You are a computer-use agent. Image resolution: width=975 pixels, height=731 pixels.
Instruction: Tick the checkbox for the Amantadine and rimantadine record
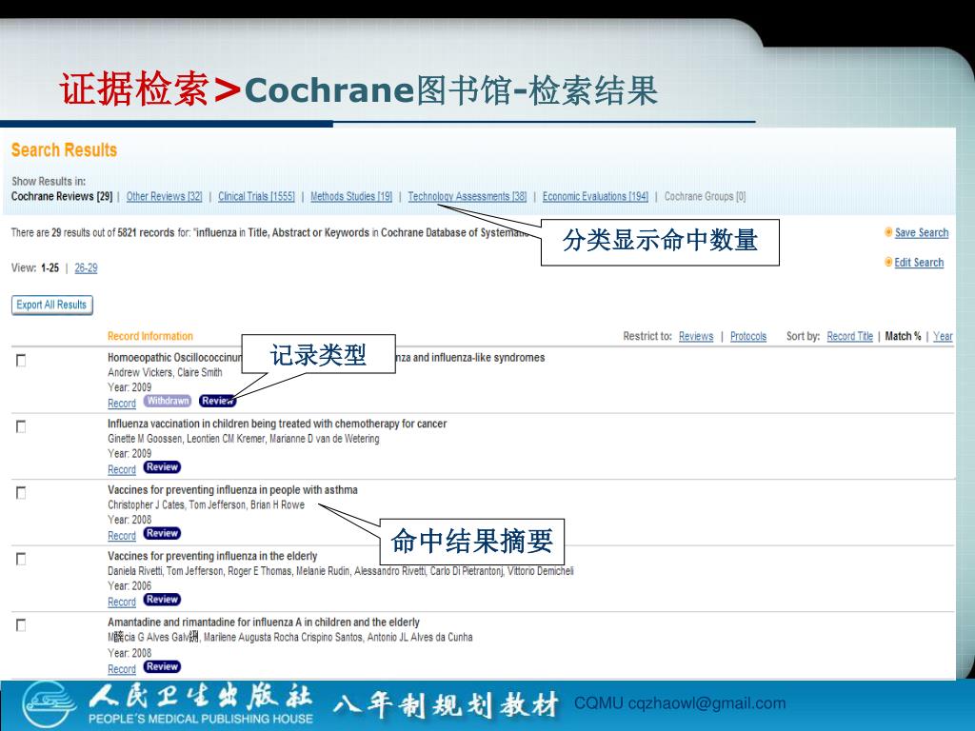point(21,624)
